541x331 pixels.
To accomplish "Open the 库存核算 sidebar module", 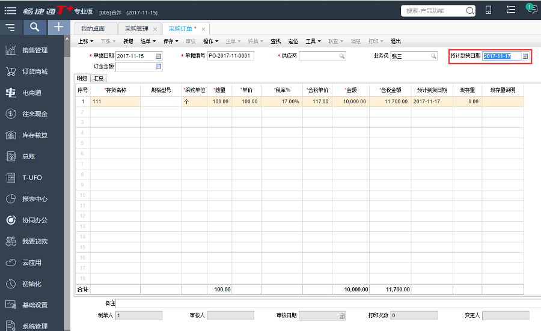I will coord(34,135).
